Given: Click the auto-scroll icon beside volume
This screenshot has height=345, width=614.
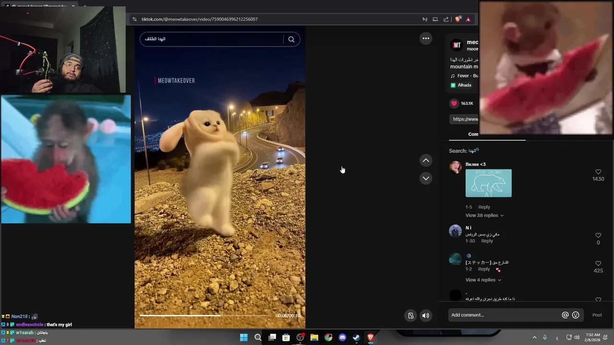Looking at the screenshot, I should click(411, 315).
